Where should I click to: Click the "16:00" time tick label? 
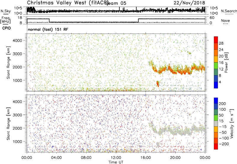(145, 158)
